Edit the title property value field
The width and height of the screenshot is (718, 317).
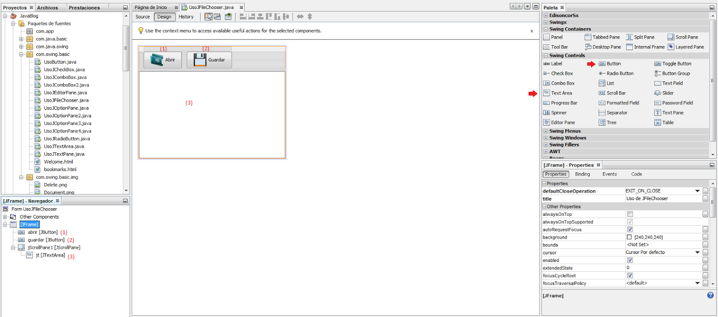[663, 199]
